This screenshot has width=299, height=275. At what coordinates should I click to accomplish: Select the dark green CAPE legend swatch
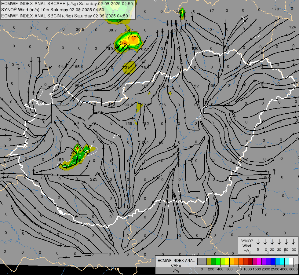pyautogui.click(x=213, y=262)
